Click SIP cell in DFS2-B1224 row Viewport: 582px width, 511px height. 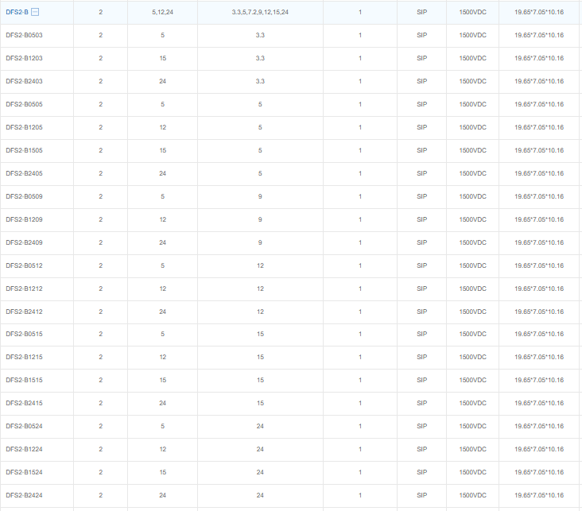(421, 449)
